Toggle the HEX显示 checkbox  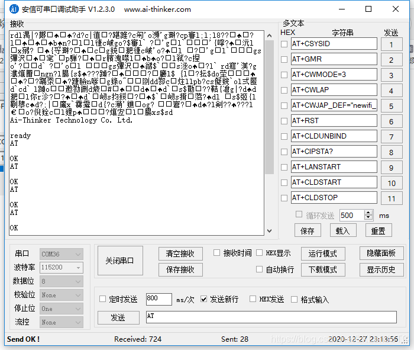(x=259, y=253)
